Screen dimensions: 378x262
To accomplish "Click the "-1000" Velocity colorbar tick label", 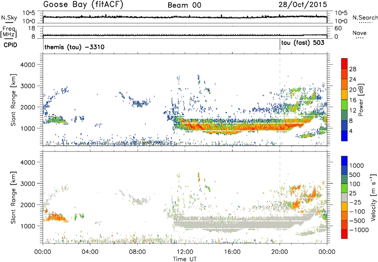I will coord(359,230).
